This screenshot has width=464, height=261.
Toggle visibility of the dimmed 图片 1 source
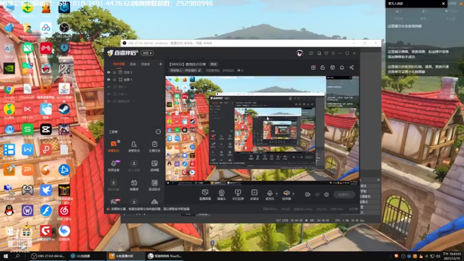(x=108, y=86)
